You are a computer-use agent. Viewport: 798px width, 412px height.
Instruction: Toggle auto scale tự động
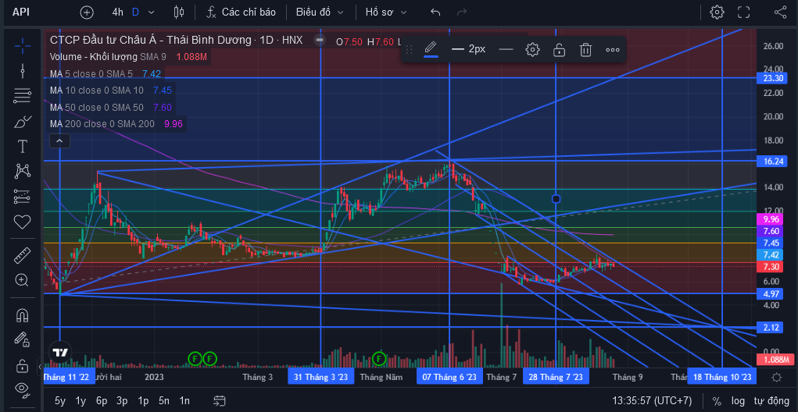click(770, 401)
